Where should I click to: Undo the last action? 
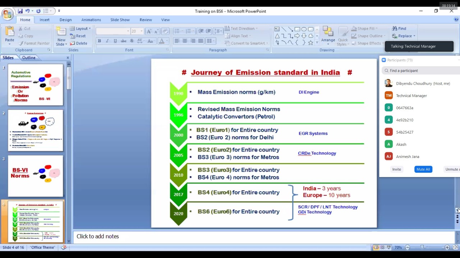[x=27, y=11]
